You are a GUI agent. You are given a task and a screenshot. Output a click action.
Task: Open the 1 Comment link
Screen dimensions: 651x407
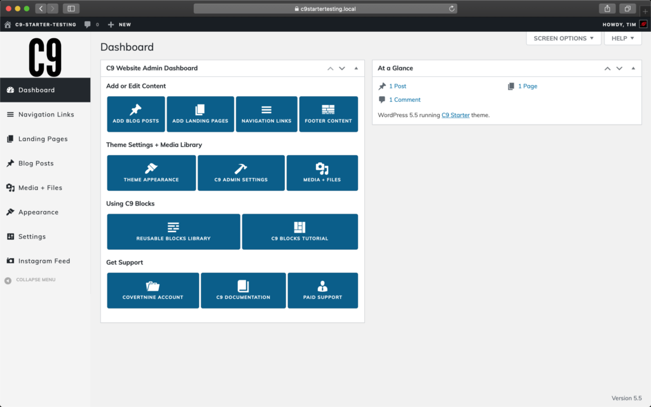405,100
